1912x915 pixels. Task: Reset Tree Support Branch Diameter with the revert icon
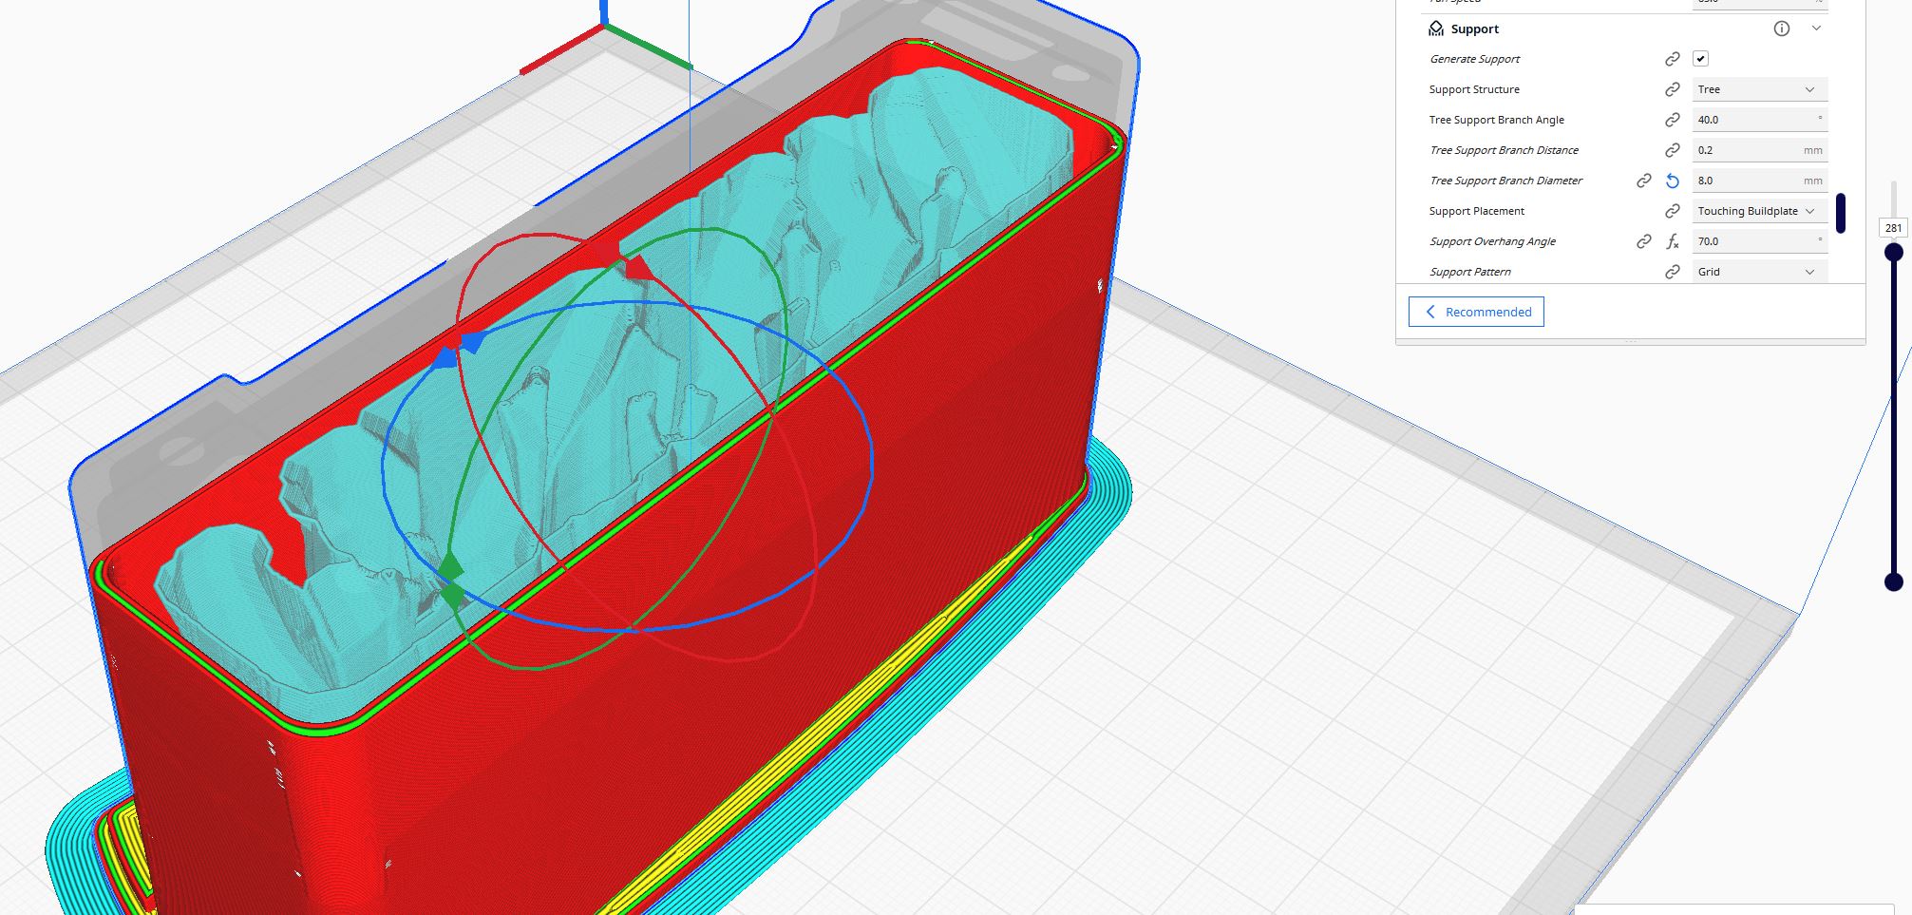[1673, 181]
